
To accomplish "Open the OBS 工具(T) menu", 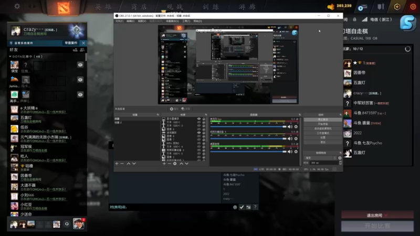I will tap(186, 21).
